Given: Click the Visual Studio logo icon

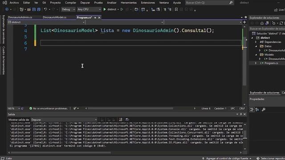Looking at the screenshot, I should coord(5,3).
